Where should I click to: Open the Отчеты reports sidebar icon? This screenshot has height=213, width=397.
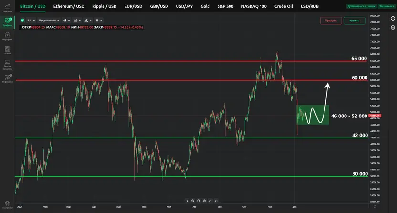click(7, 49)
